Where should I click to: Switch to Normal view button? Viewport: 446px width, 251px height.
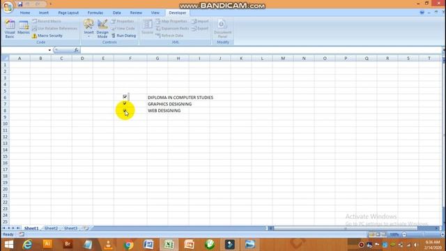pyautogui.click(x=371, y=234)
